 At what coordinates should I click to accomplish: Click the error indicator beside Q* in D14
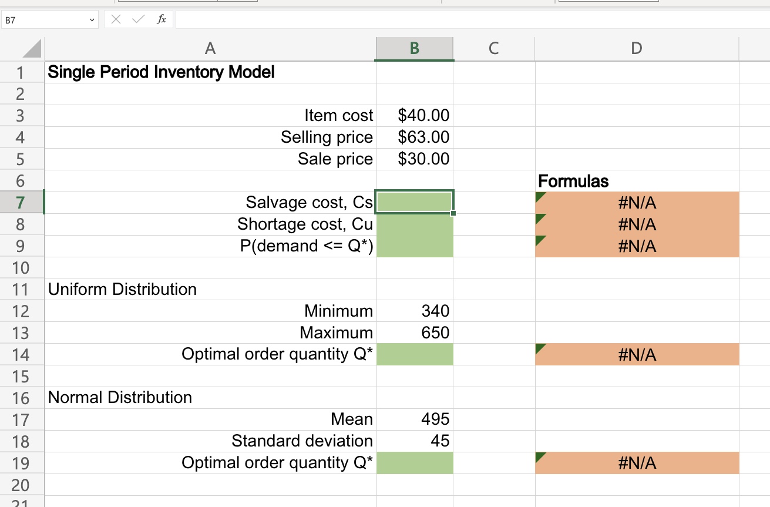(x=539, y=348)
